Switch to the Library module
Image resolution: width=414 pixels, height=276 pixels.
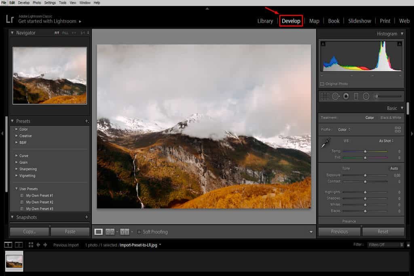(265, 21)
